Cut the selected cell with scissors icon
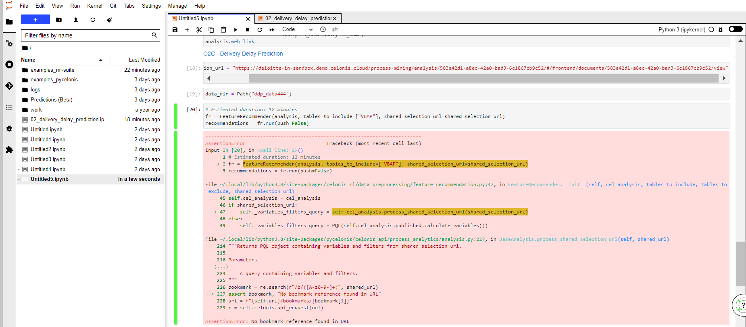The width and height of the screenshot is (746, 327). click(199, 29)
